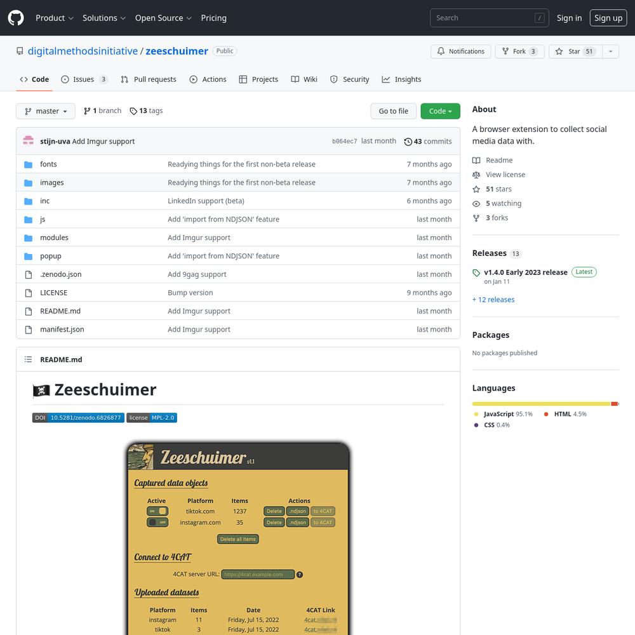Click the modules folder icon
Viewport: 635px width, 635px height.
coord(29,237)
